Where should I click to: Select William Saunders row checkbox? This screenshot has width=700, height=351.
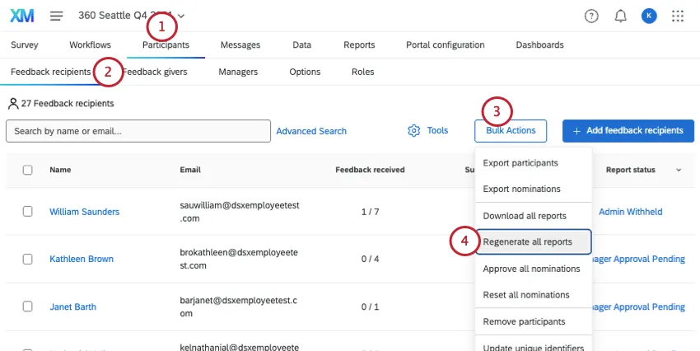[x=28, y=211]
